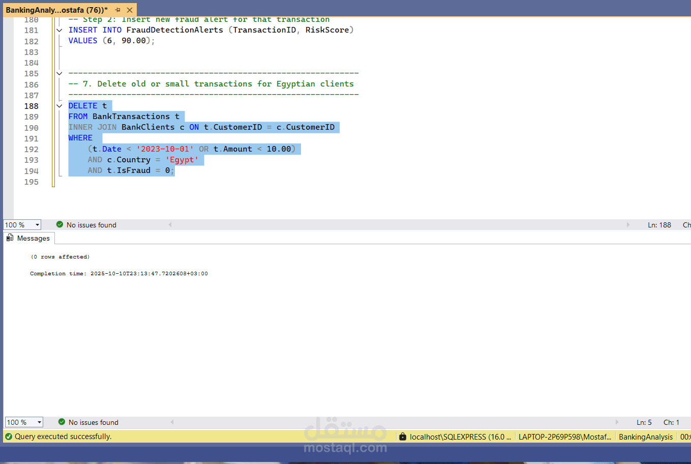Click 'BankClients' on line 190
This screenshot has width=691, height=464.
[148, 127]
